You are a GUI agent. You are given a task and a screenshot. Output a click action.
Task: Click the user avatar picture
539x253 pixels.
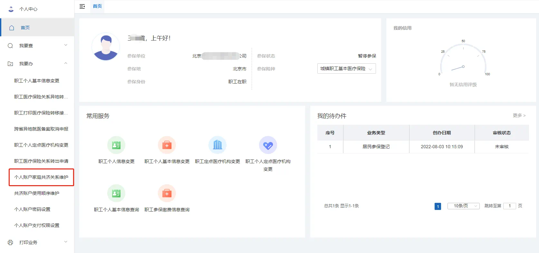point(106,47)
